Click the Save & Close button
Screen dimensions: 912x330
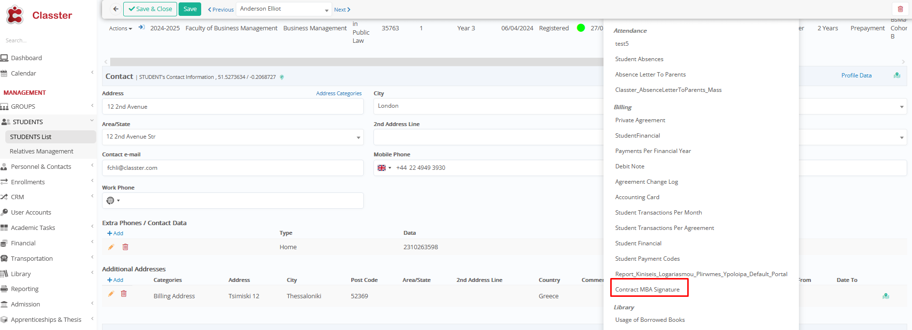(x=150, y=9)
